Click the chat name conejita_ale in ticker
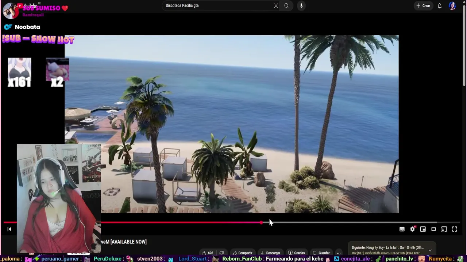Image resolution: width=467 pixels, height=262 pixels. [355, 259]
